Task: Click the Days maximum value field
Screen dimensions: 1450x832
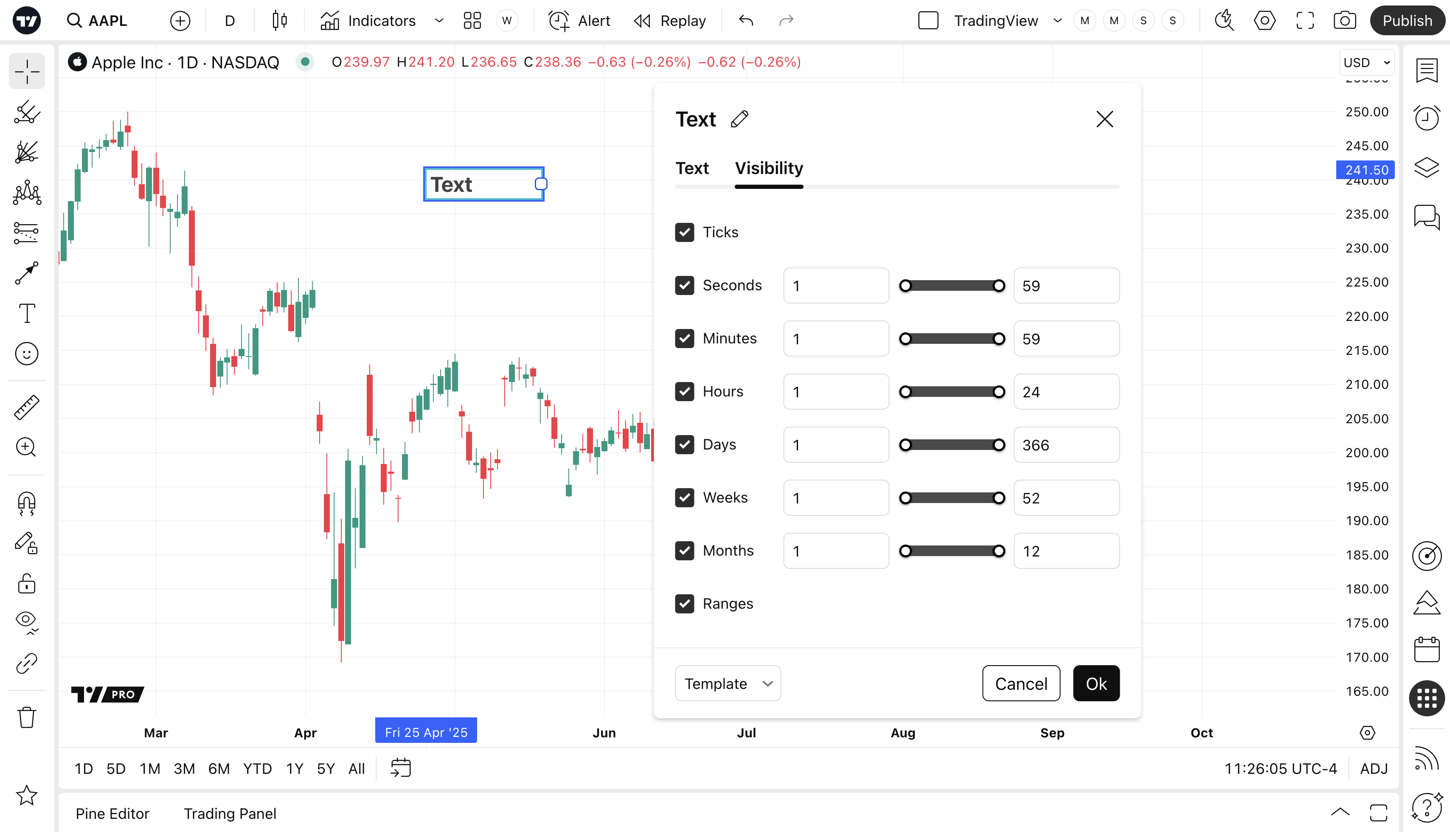Action: pyautogui.click(x=1066, y=445)
